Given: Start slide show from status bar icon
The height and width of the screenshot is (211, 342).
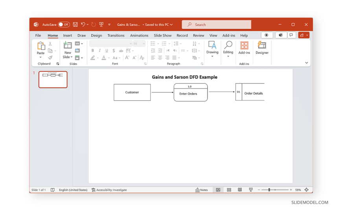Looking at the screenshot, I should (250, 190).
